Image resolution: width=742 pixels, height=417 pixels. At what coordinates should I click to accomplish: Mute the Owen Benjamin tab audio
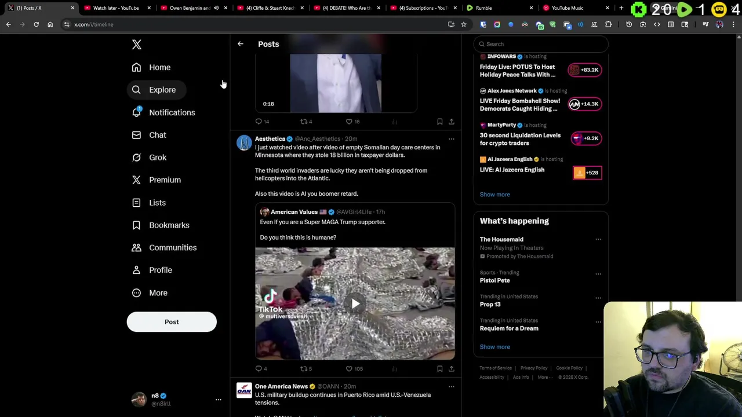[216, 8]
